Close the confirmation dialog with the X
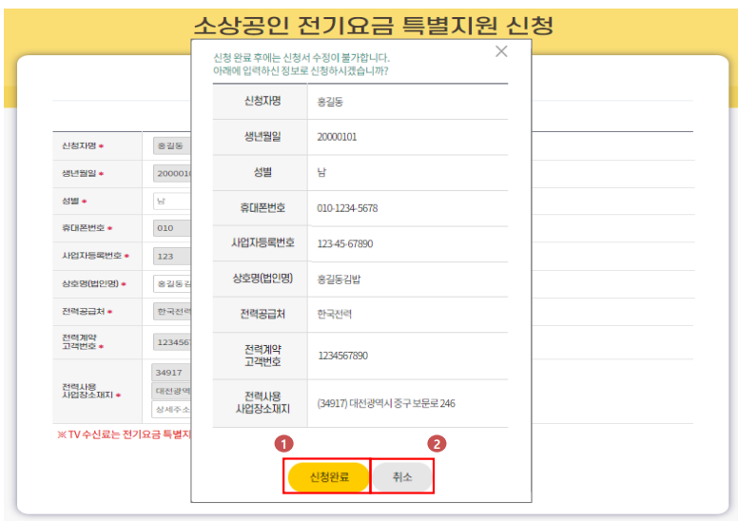738x521 pixels. pyautogui.click(x=501, y=51)
